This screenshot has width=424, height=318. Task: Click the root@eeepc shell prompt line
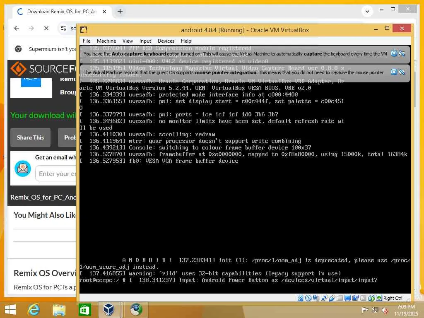[228, 280]
